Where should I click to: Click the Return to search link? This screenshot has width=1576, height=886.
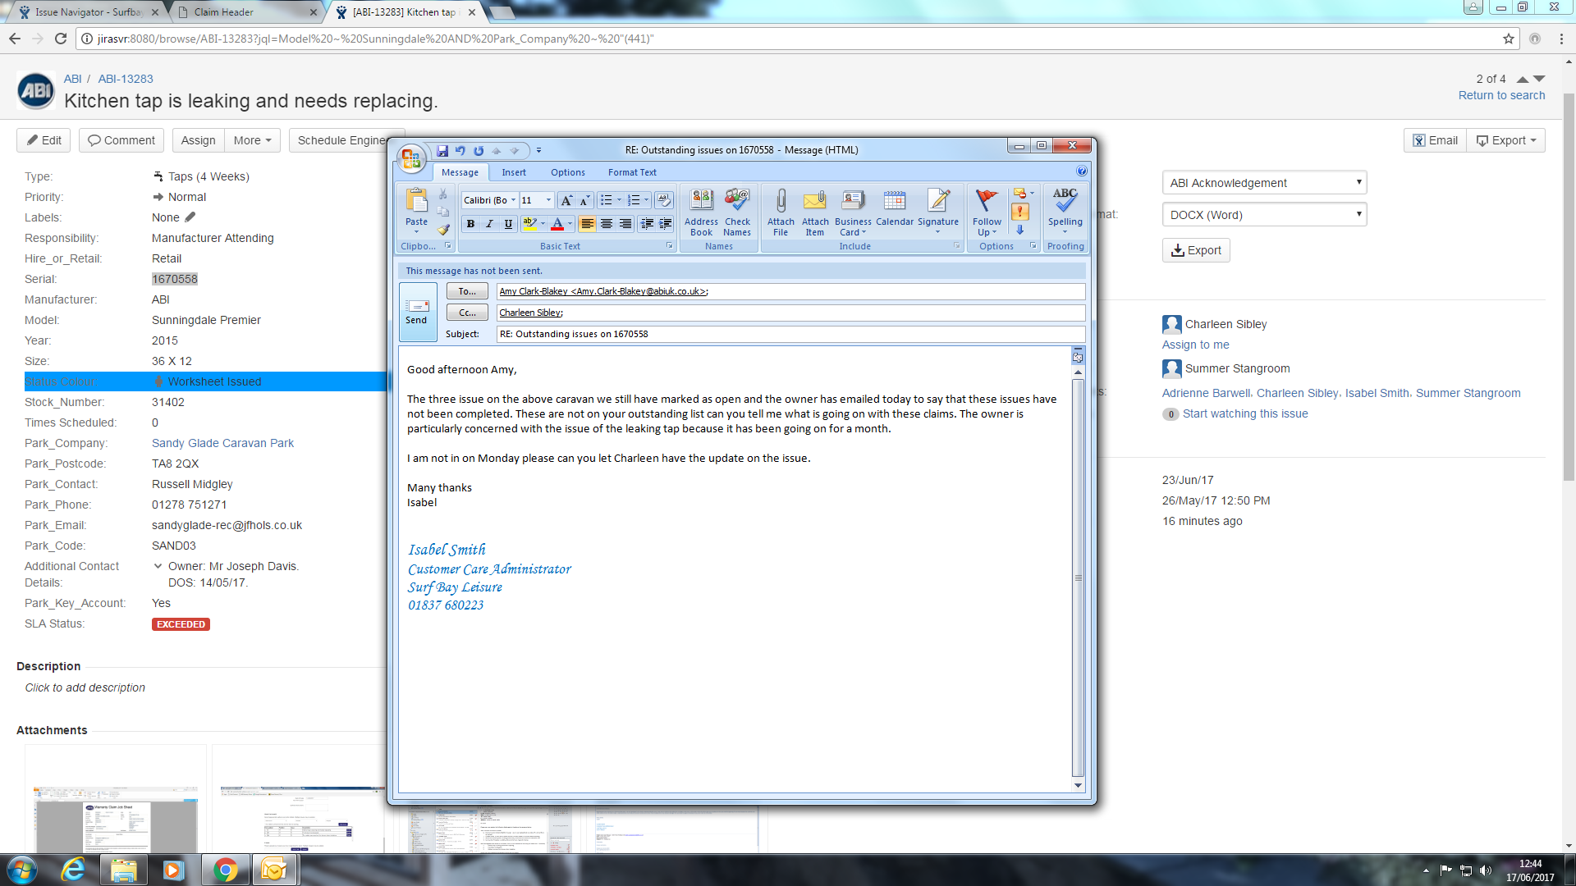point(1501,95)
